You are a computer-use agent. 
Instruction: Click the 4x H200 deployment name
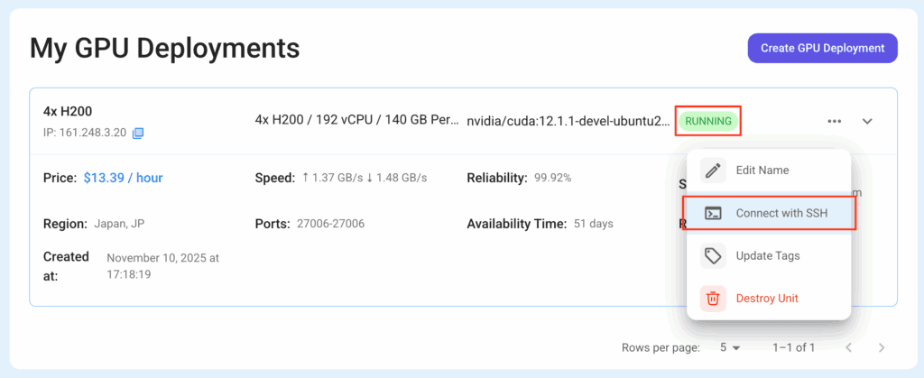68,112
